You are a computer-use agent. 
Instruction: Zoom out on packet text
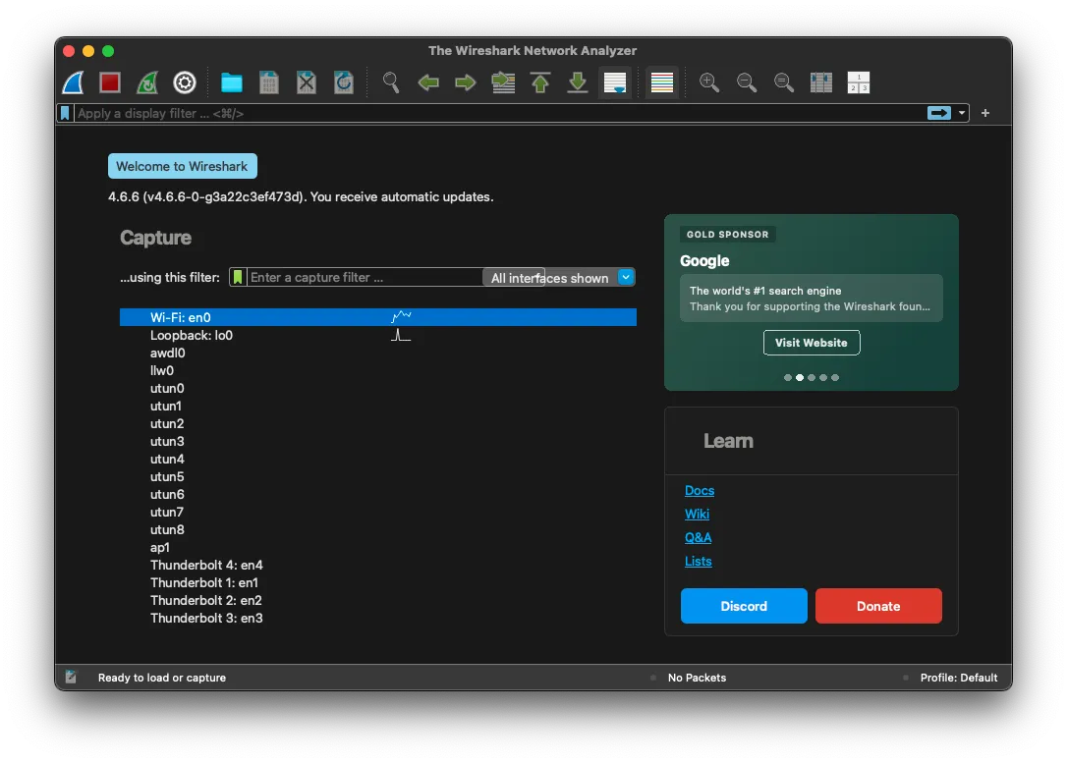coord(747,82)
